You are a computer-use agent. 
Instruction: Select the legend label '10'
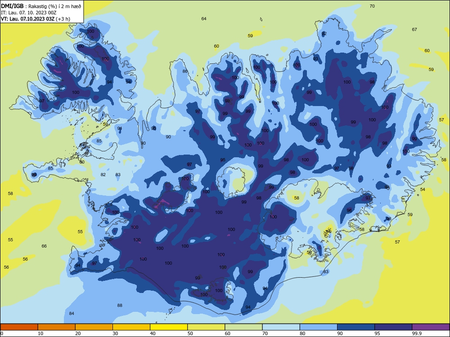point(40,333)
